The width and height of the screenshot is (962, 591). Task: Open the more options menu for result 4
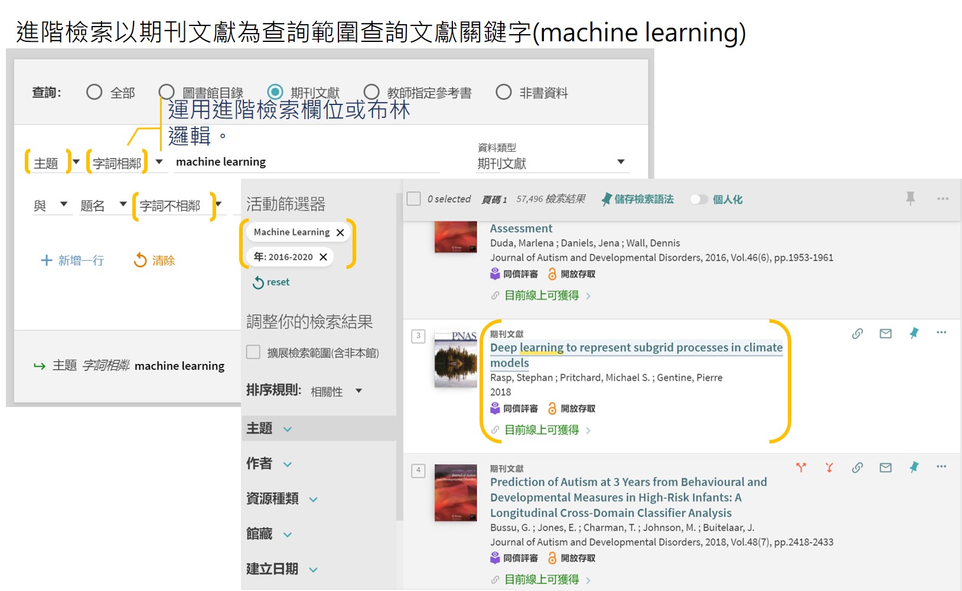pyautogui.click(x=941, y=467)
